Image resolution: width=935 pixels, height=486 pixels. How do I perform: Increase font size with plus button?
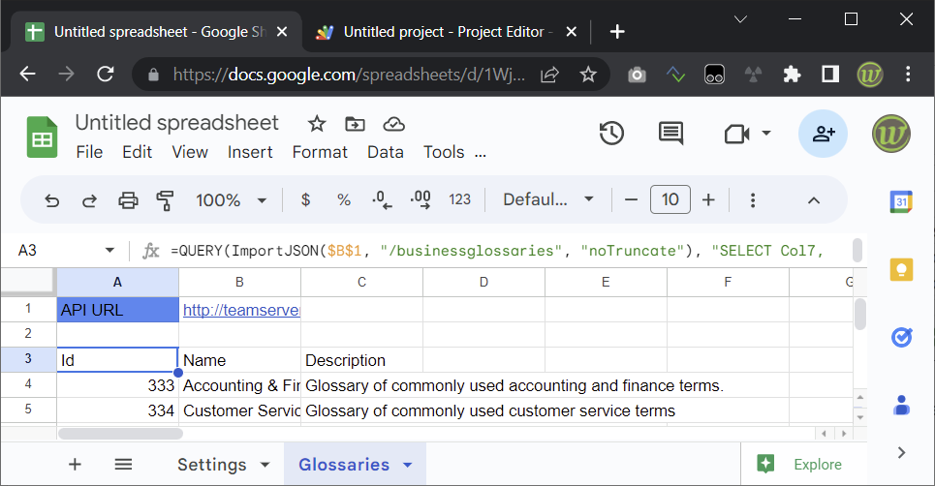[x=708, y=199]
